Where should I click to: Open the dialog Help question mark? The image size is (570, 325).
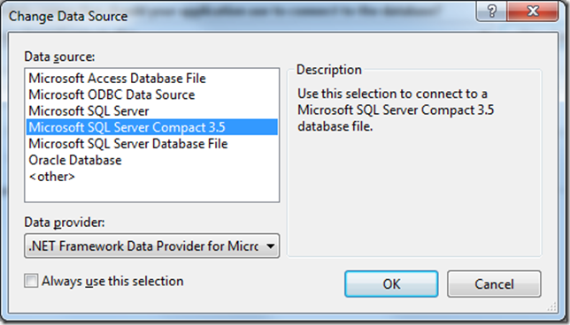491,11
